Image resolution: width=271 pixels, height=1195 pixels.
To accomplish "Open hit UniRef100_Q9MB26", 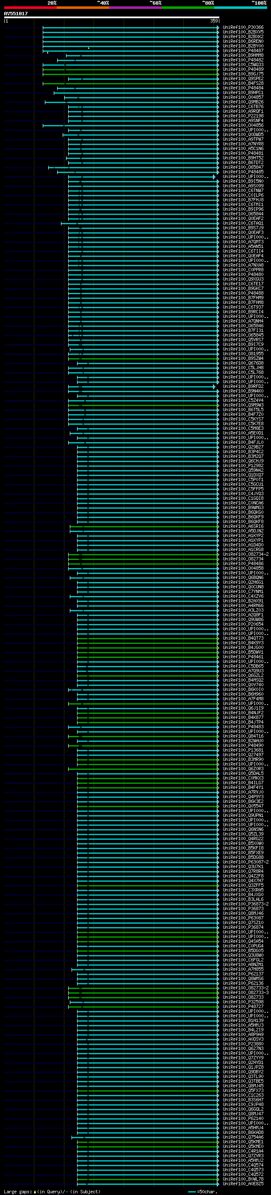I will (243, 102).
